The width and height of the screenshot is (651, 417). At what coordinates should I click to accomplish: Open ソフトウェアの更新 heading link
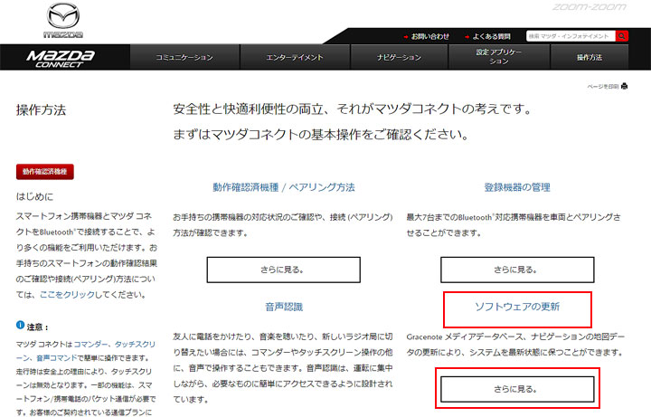pos(517,307)
